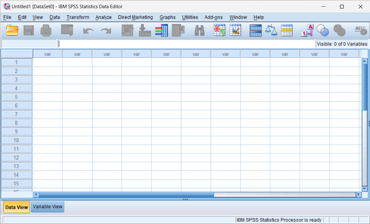Click the cell value edit field
Screen dimensions: 370x224
pos(186,44)
